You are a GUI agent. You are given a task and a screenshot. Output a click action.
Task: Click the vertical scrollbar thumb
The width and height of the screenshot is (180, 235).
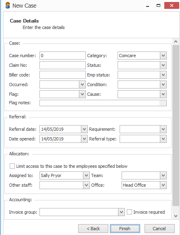click(x=176, y=126)
